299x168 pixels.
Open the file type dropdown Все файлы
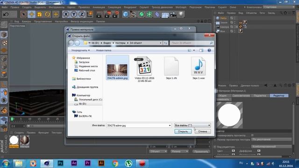coord(192,126)
